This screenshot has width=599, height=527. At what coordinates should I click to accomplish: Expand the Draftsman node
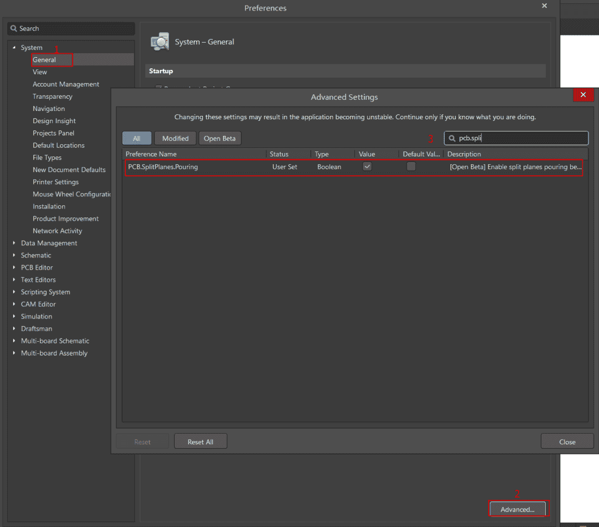(x=14, y=328)
